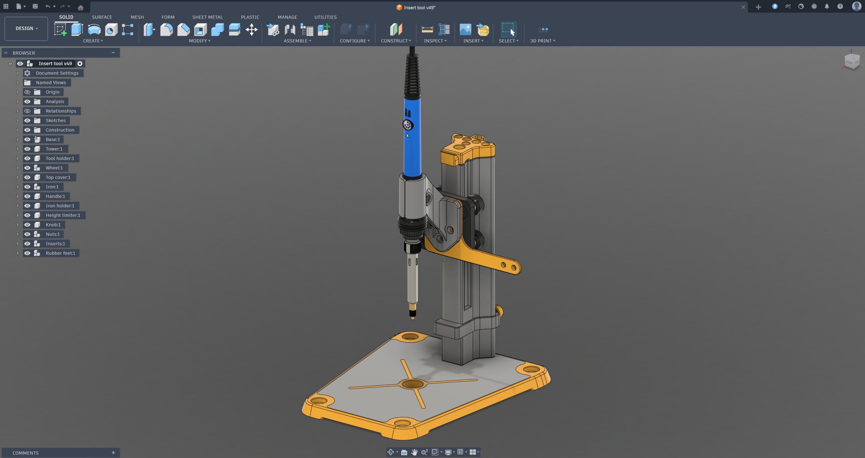
Task: Switch to the SHEET METAL tab
Action: 207,17
